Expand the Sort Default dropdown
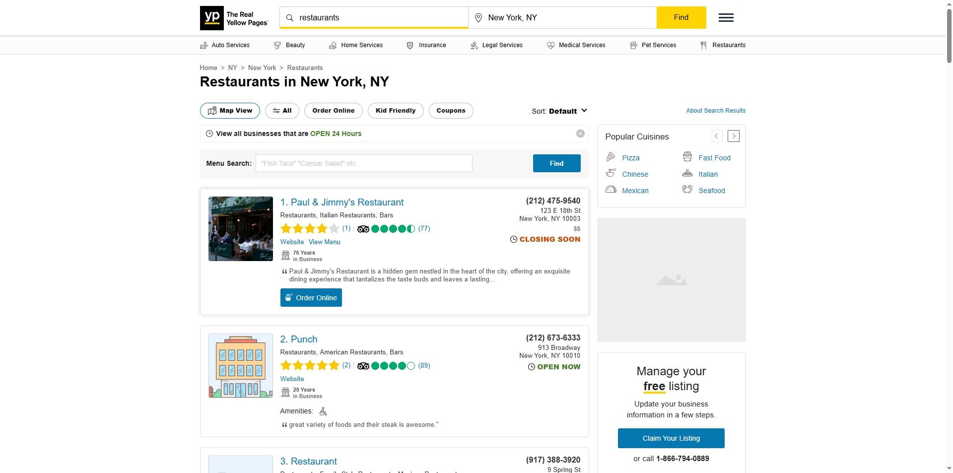953x473 pixels. click(x=559, y=111)
